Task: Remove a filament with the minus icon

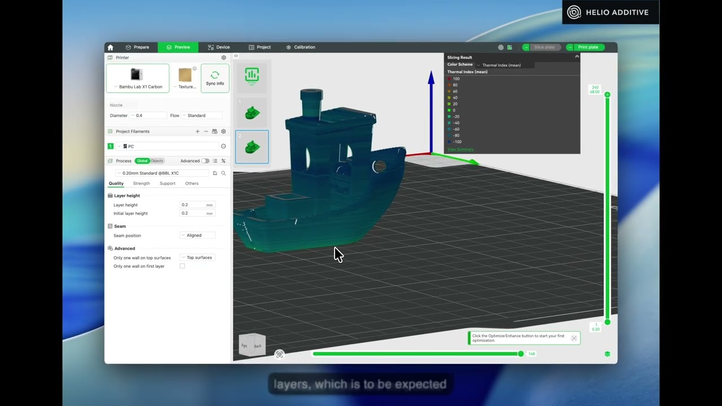Action: point(206,131)
